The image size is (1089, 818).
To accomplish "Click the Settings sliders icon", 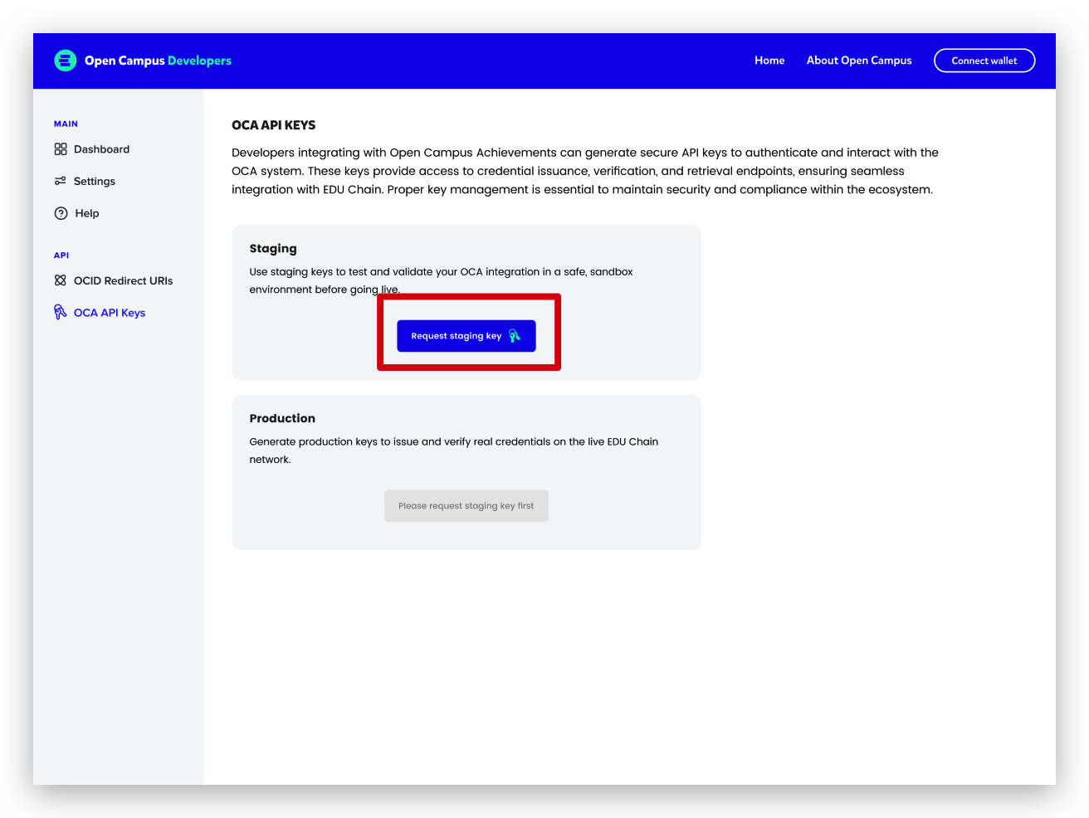I will [61, 181].
